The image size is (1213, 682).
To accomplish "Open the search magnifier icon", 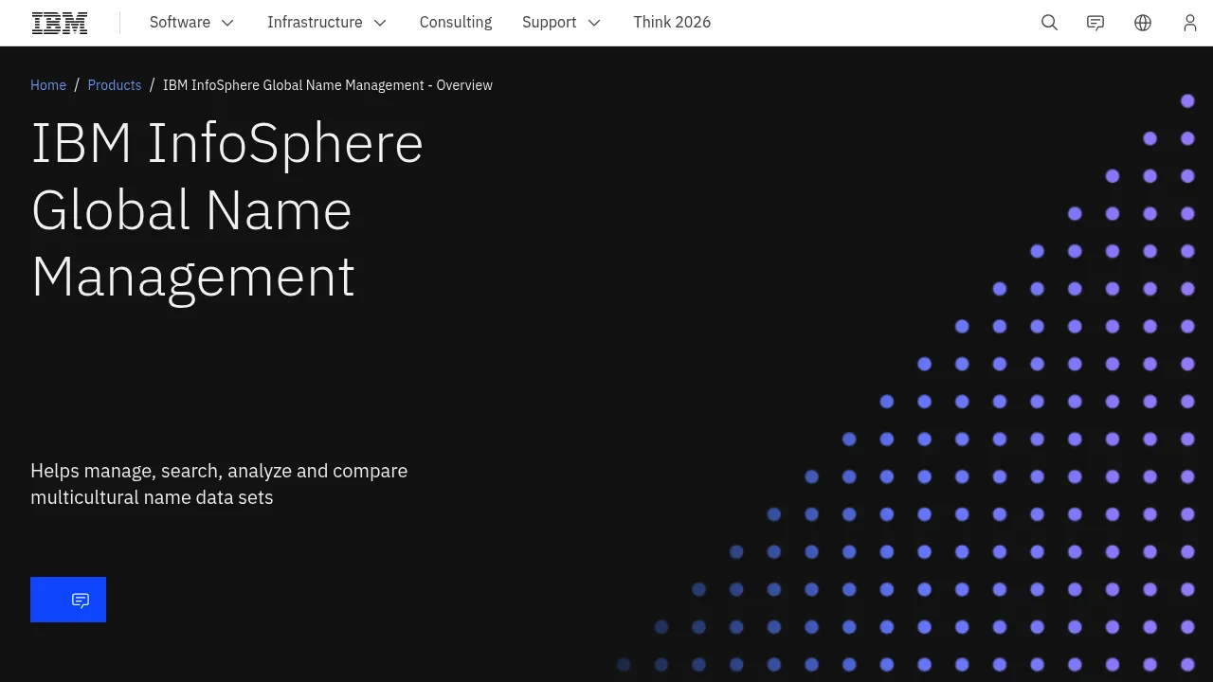I will click(x=1049, y=23).
